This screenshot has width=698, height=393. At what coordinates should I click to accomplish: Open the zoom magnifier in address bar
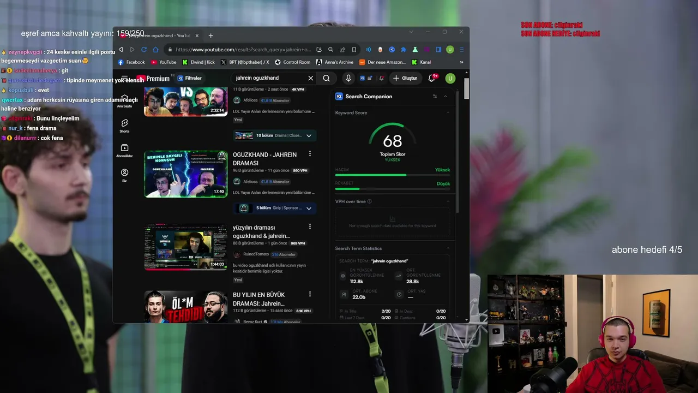[330, 50]
